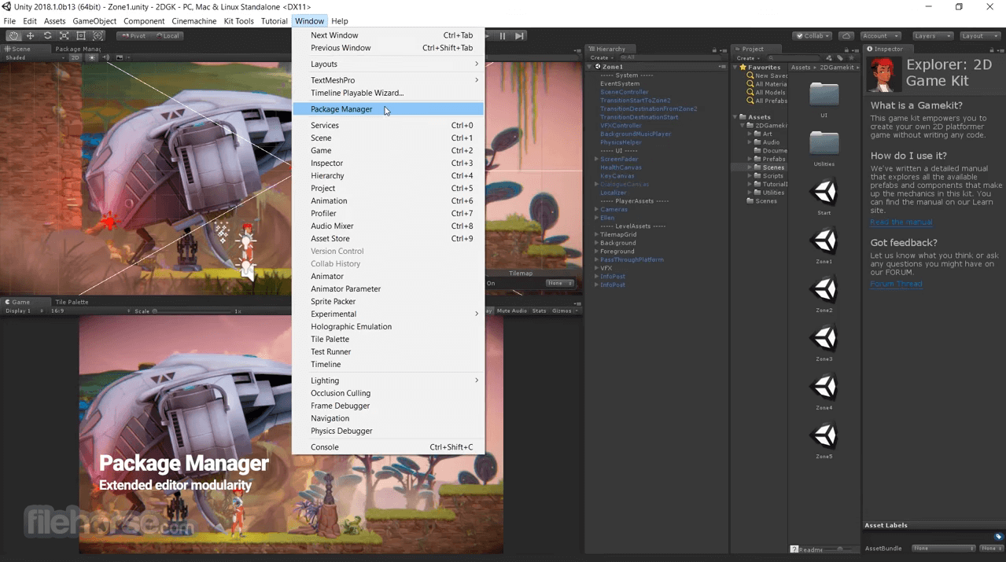Select the Hand tool in toolbar

(x=13, y=35)
